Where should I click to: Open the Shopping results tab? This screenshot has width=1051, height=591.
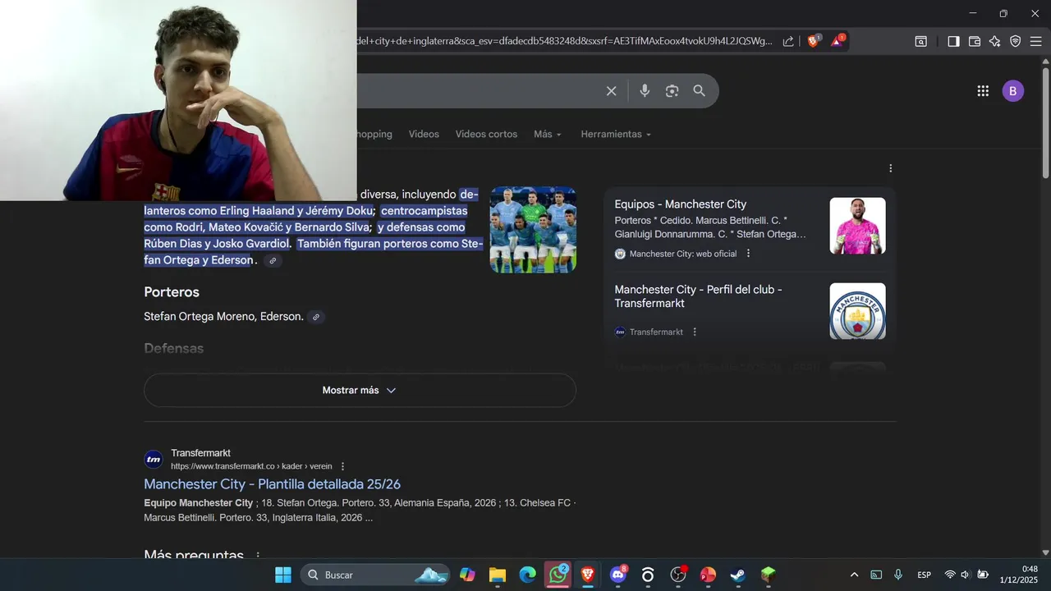click(x=374, y=134)
